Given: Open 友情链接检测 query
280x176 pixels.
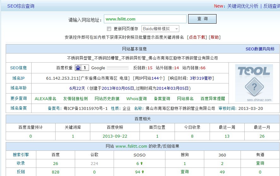Looking at the screenshot, I should coord(75,99).
